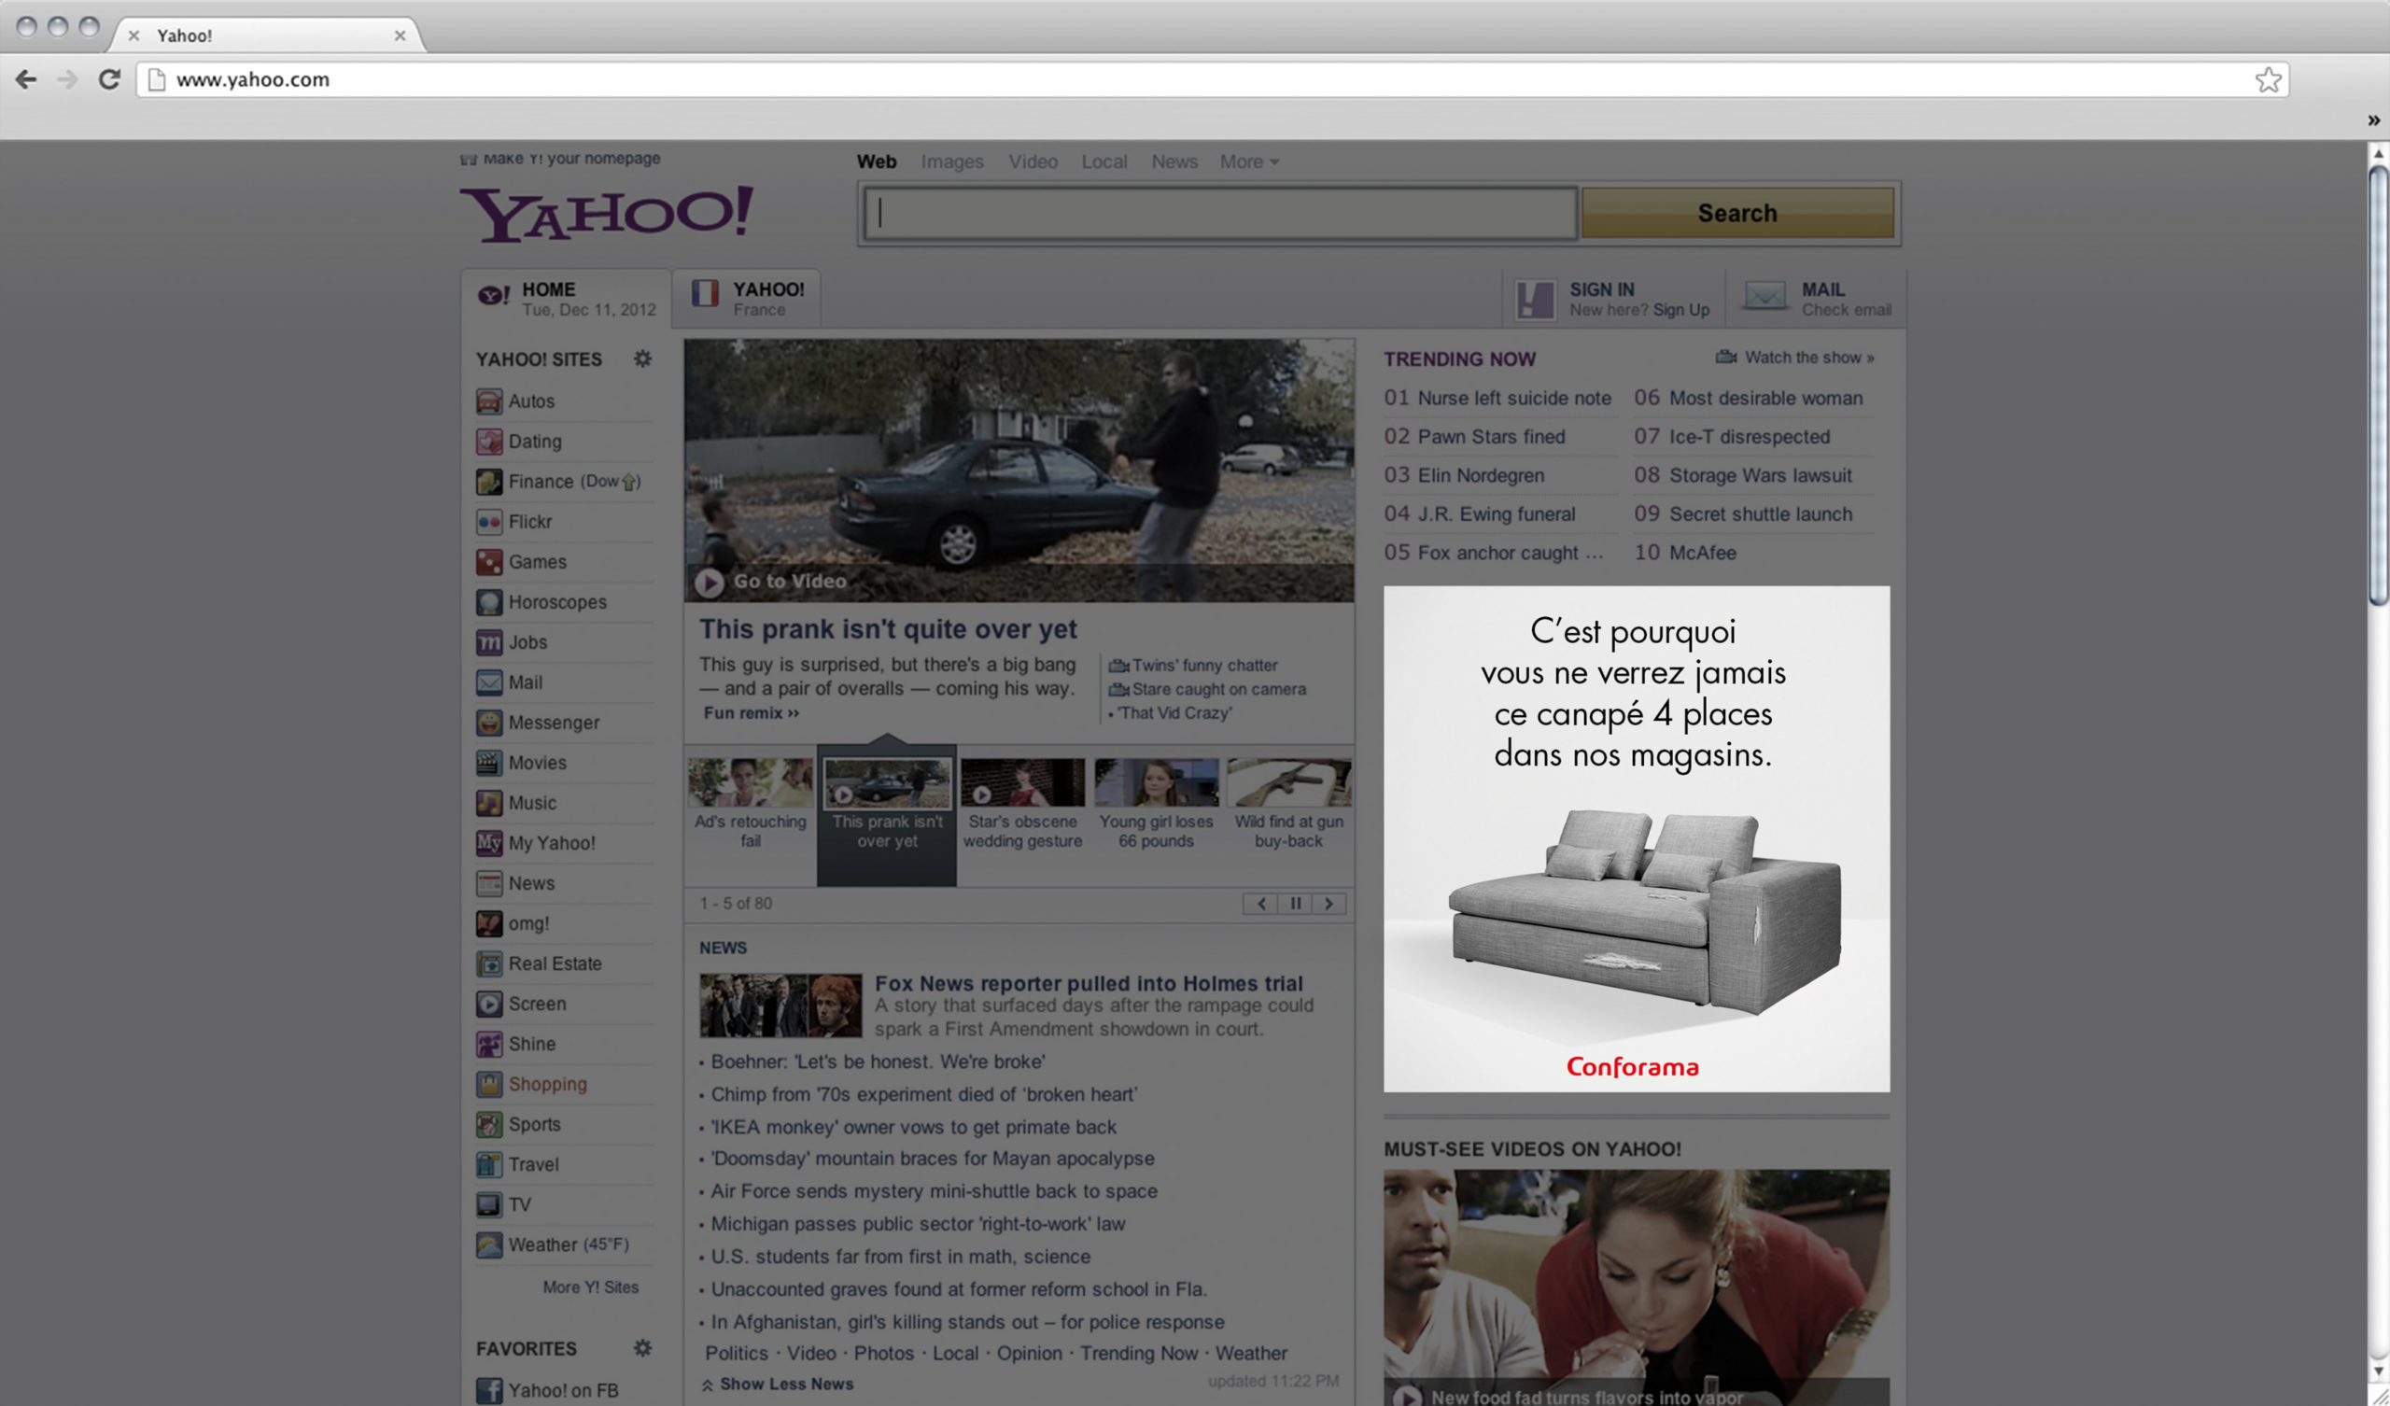
Task: Click the page vertical scrollbar thumb
Action: pyautogui.click(x=2378, y=386)
